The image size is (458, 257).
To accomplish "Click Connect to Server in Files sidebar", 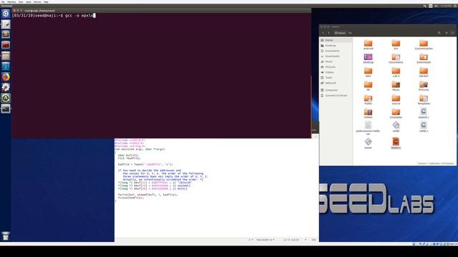I will coord(336,96).
